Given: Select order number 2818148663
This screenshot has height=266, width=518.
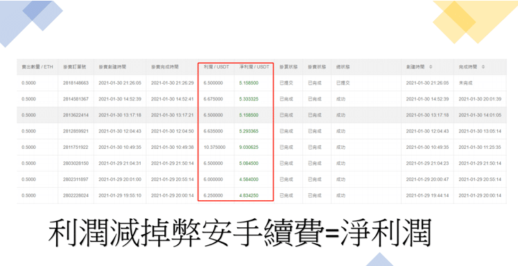Looking at the screenshot, I should click(76, 83).
